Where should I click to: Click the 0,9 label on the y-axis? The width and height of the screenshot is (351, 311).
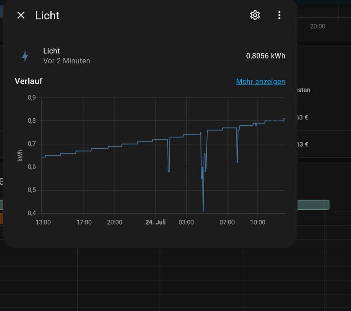pyautogui.click(x=31, y=98)
